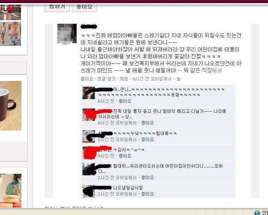Like the comment about 발바닥 때리고

coord(147,123)
